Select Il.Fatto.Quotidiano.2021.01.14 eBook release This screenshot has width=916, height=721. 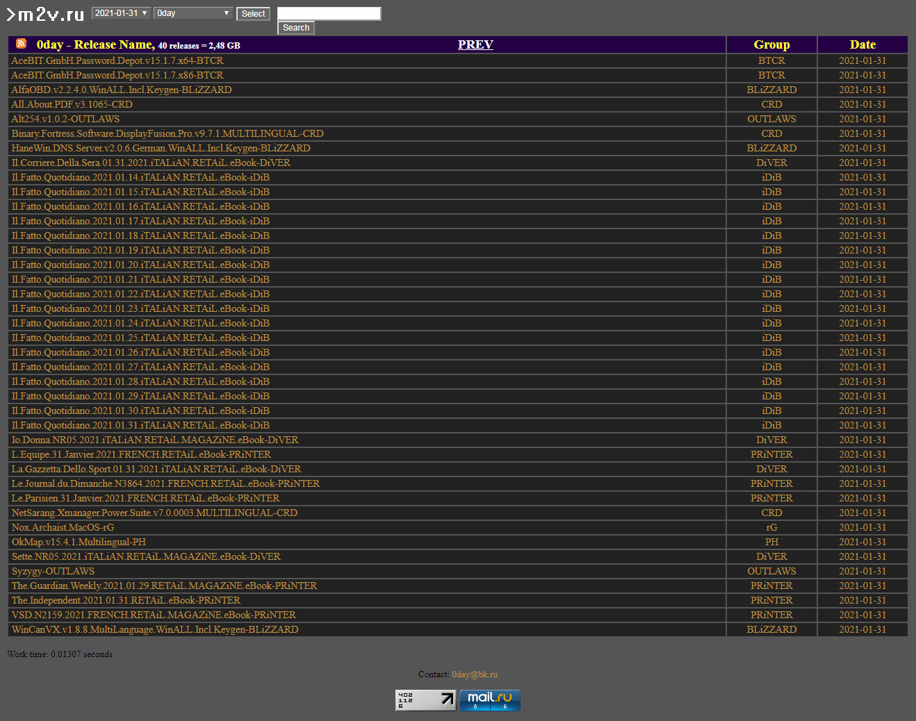pyautogui.click(x=140, y=177)
